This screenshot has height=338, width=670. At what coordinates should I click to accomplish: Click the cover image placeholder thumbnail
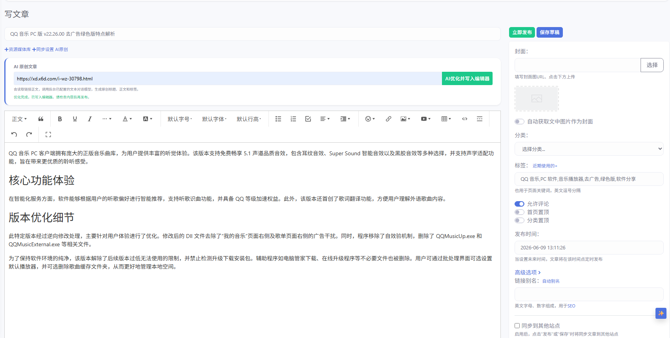[537, 98]
